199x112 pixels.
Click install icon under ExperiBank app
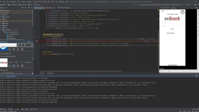tap(10, 66)
